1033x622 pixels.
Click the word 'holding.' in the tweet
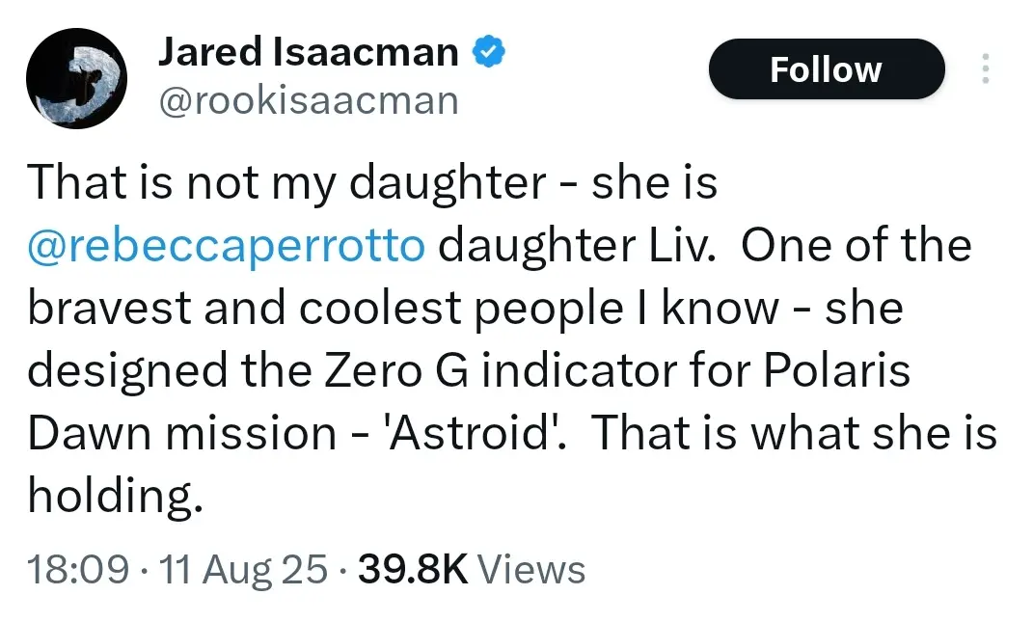(x=115, y=498)
